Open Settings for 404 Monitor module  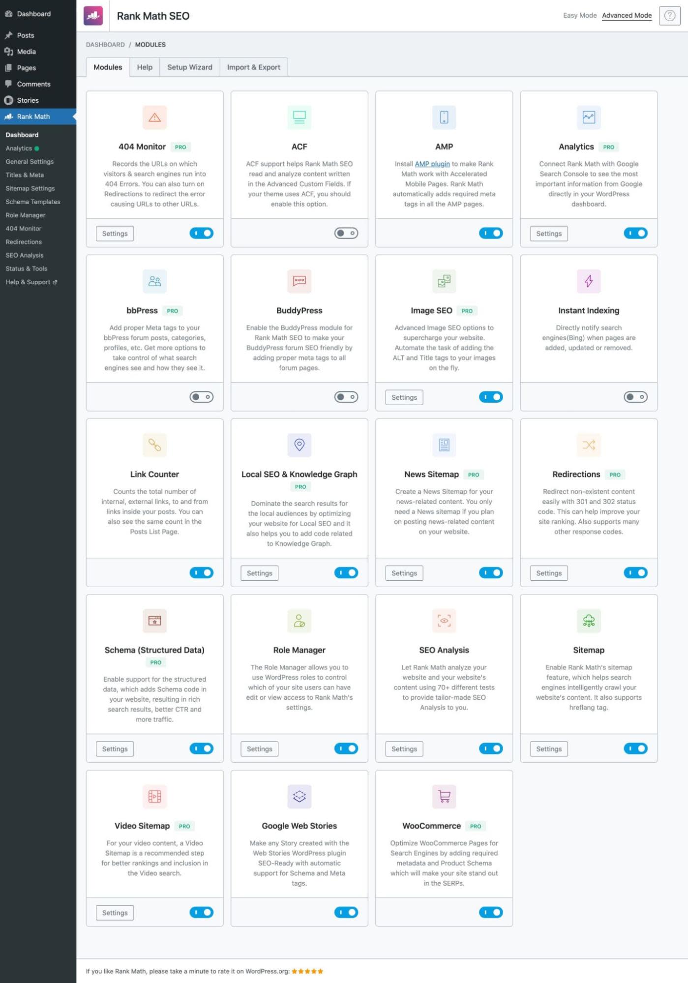(115, 234)
